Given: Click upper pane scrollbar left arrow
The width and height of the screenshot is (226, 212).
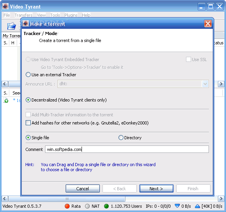Looking at the screenshot, I should 5,84.
